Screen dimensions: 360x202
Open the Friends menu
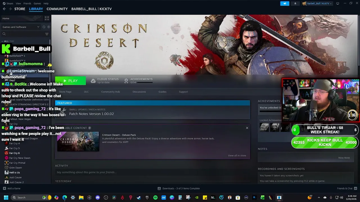[27, 3]
